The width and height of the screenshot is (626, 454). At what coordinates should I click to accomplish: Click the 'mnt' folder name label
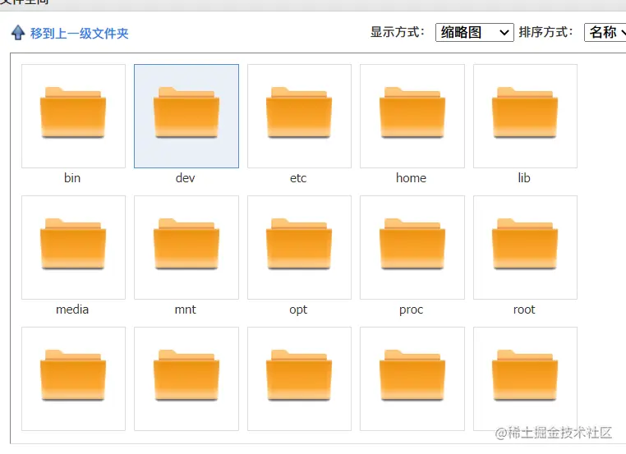(185, 310)
